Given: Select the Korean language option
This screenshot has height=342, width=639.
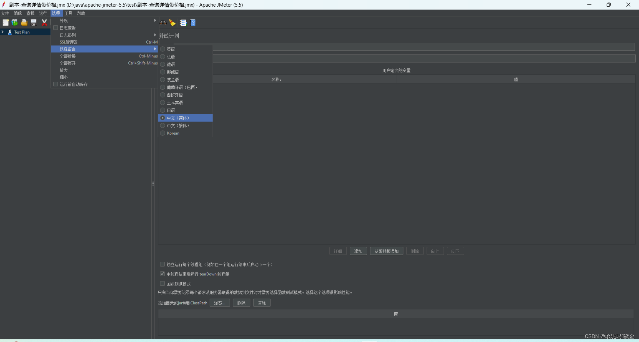Looking at the screenshot, I should [185, 133].
